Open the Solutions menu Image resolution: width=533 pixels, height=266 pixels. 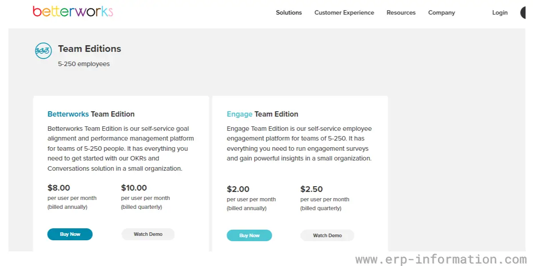[x=289, y=12]
